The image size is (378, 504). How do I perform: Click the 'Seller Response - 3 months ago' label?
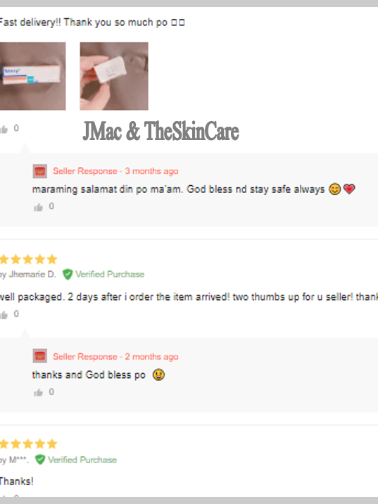pyautogui.click(x=115, y=171)
